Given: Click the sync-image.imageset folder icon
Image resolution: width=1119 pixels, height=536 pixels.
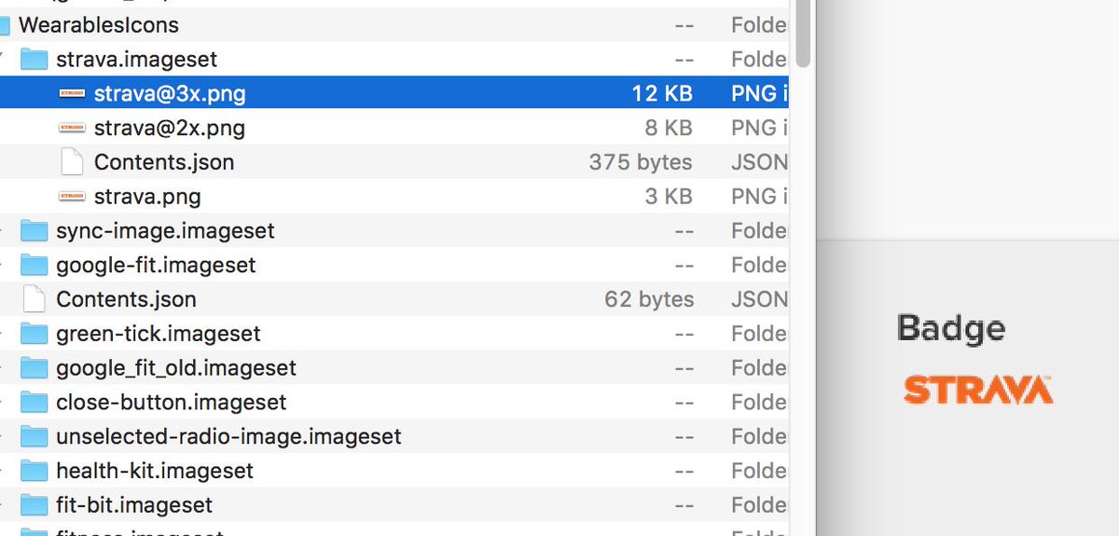Looking at the screenshot, I should point(34,230).
